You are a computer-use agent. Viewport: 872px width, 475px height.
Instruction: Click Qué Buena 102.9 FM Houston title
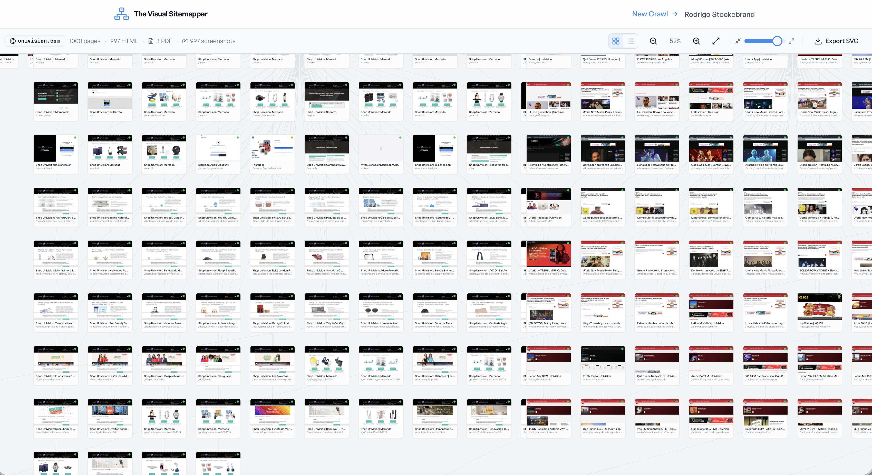click(x=603, y=59)
